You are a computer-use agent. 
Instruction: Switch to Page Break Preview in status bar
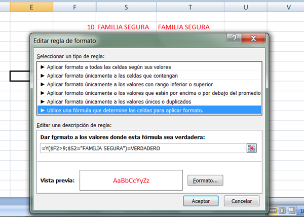pos(291,210)
